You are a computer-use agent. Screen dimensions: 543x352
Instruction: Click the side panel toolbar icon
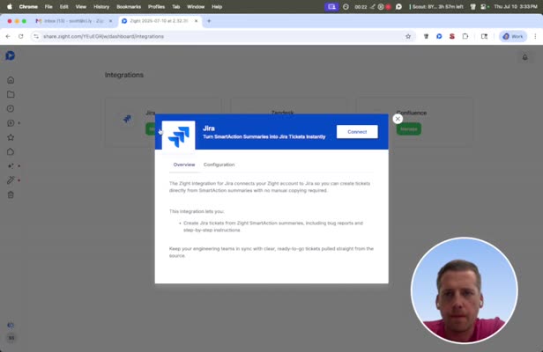(484, 36)
